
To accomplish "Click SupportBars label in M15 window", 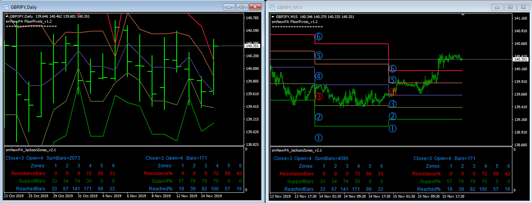I will tap(301, 182).
